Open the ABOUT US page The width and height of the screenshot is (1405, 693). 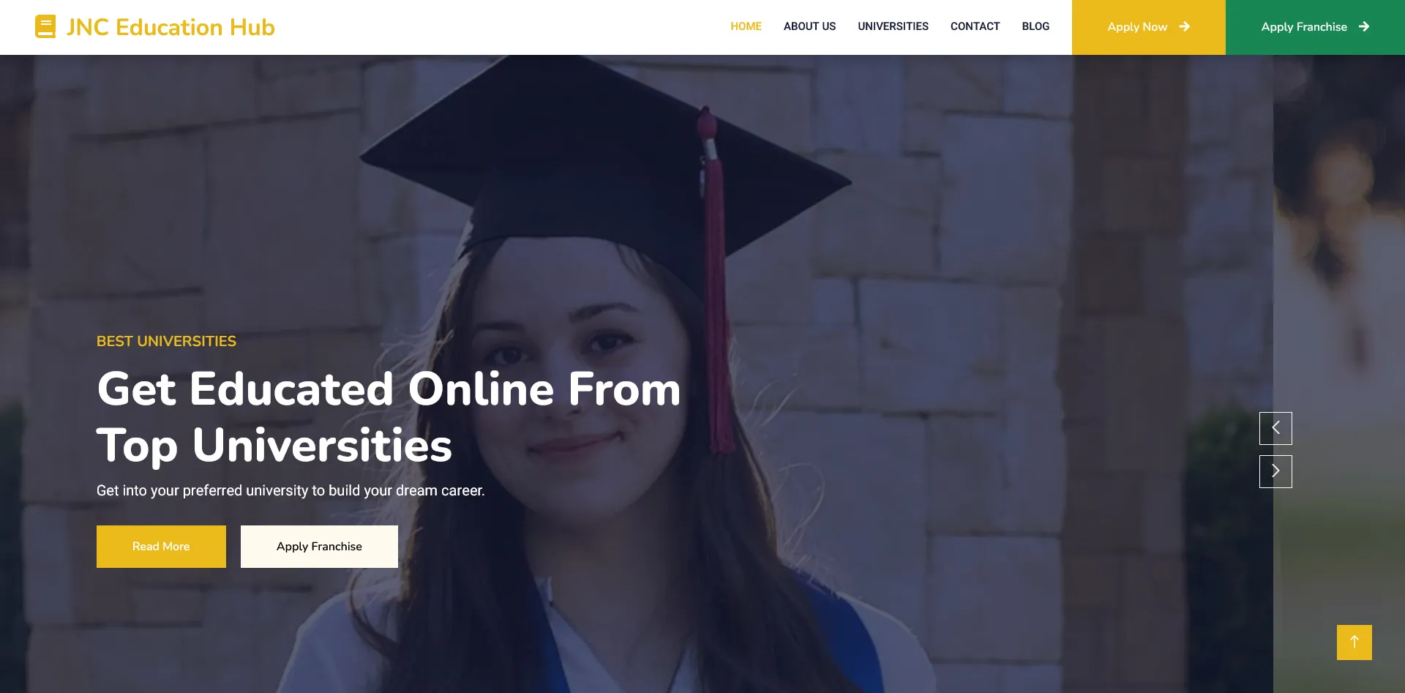coord(809,26)
